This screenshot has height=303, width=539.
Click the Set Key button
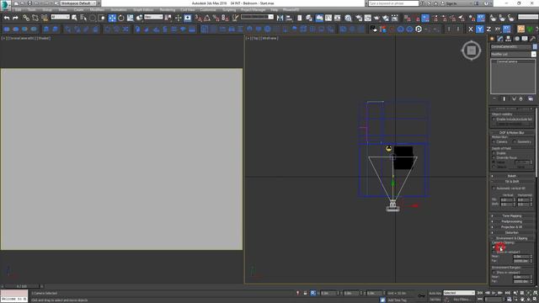(x=435, y=300)
